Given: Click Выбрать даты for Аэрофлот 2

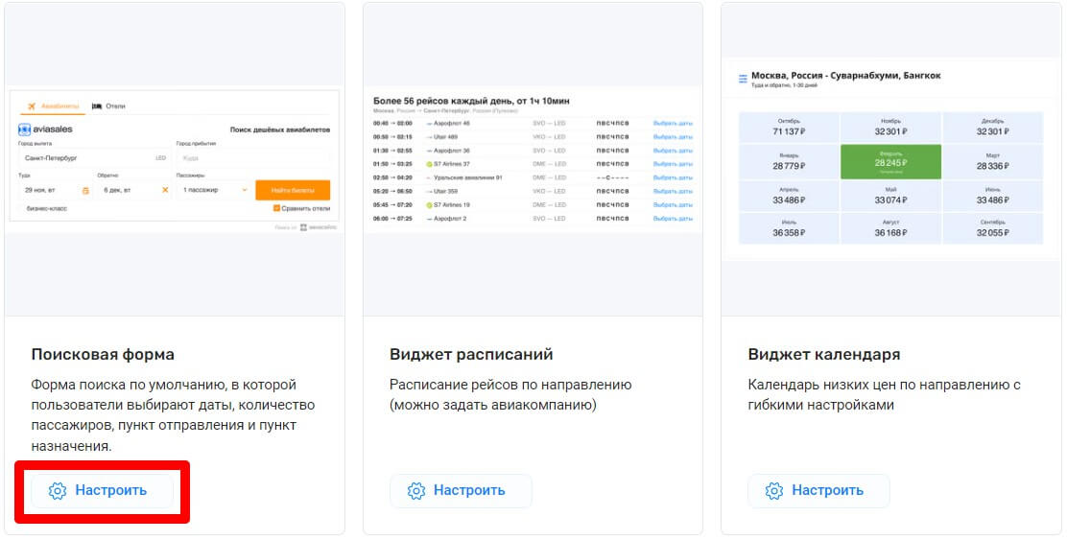Looking at the screenshot, I should pyautogui.click(x=673, y=219).
